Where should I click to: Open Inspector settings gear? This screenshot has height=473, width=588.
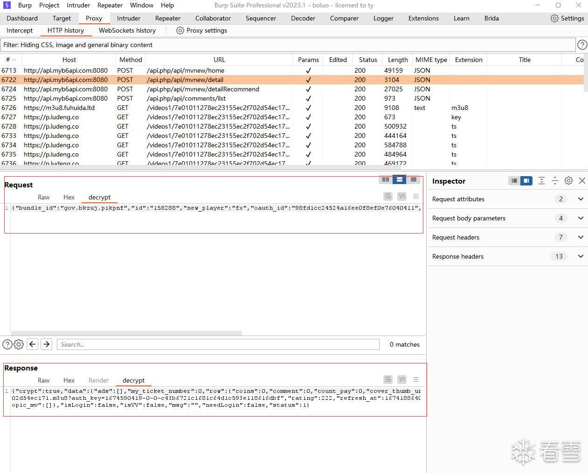click(x=568, y=181)
